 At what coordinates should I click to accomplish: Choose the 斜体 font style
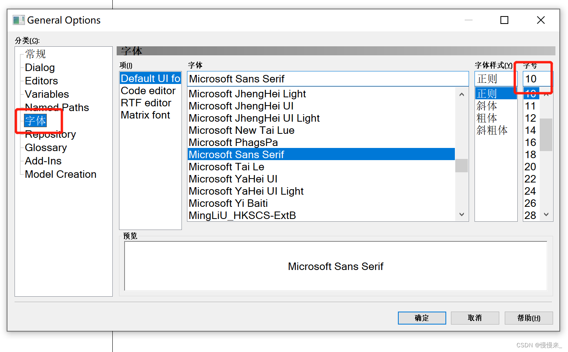click(x=487, y=106)
